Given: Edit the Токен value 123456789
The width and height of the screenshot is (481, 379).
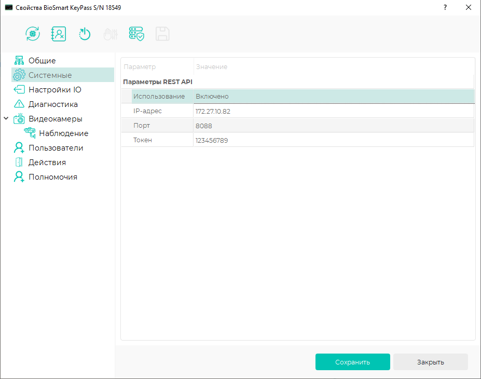Looking at the screenshot, I should click(334, 140).
